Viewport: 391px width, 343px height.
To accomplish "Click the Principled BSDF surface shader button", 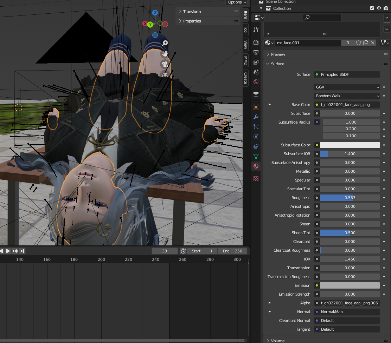I will (347, 74).
